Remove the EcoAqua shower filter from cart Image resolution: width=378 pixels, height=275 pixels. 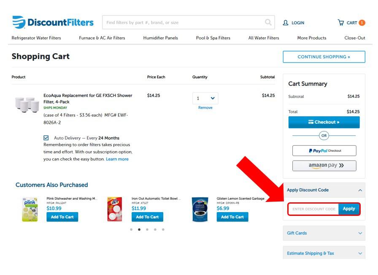(x=205, y=107)
